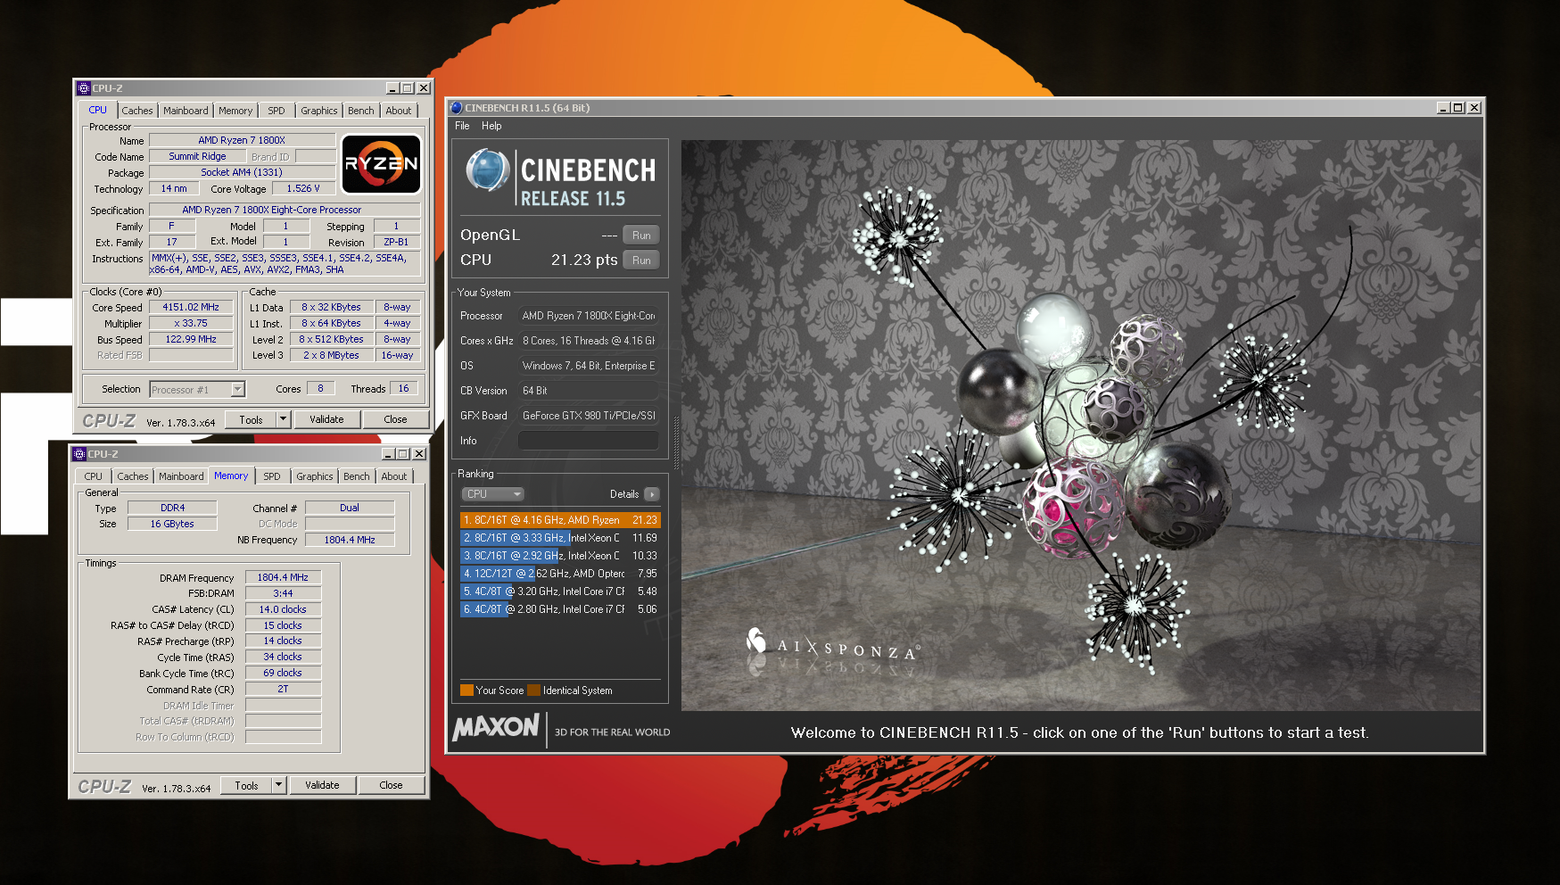Switch to SPD tab in top CPU-Z
Screen dimensions: 1560x885
pyautogui.click(x=277, y=111)
